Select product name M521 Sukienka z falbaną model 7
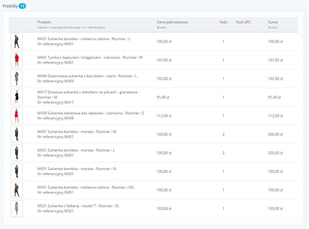 [78, 206]
